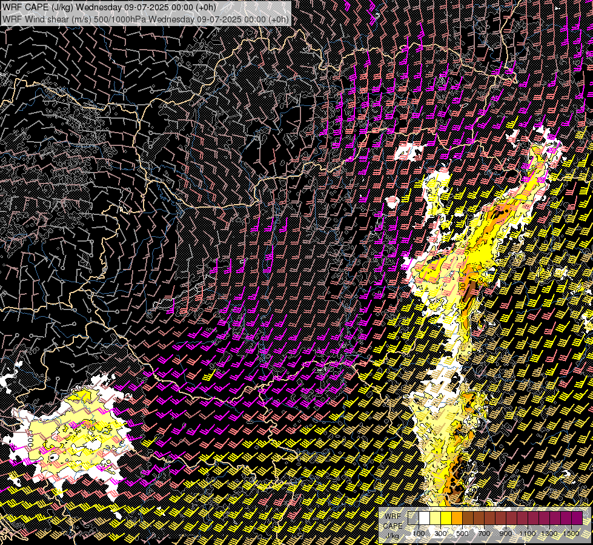Click the 100 legend value
This screenshot has height=545, width=593.
pyautogui.click(x=419, y=533)
